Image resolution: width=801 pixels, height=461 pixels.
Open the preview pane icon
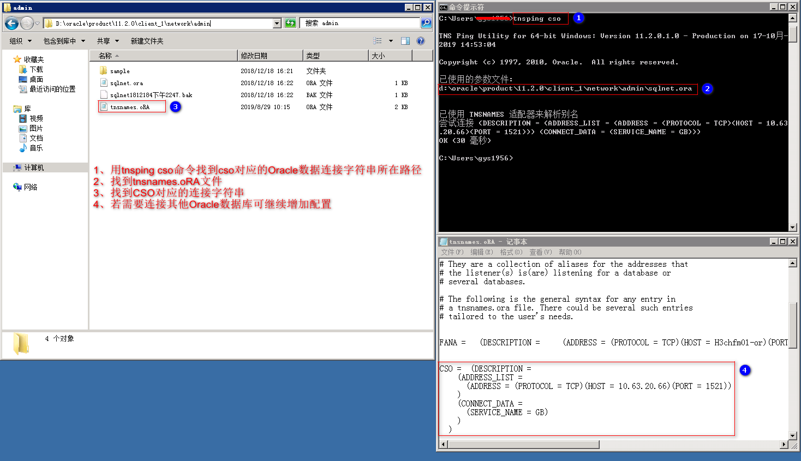(x=404, y=40)
